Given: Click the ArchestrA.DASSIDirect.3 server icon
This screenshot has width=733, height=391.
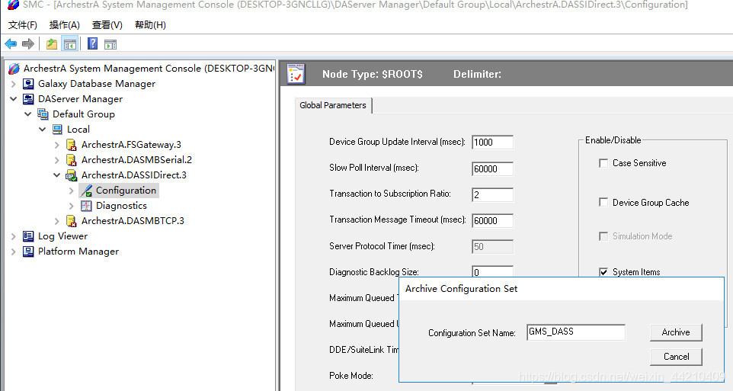Looking at the screenshot, I should 72,175.
